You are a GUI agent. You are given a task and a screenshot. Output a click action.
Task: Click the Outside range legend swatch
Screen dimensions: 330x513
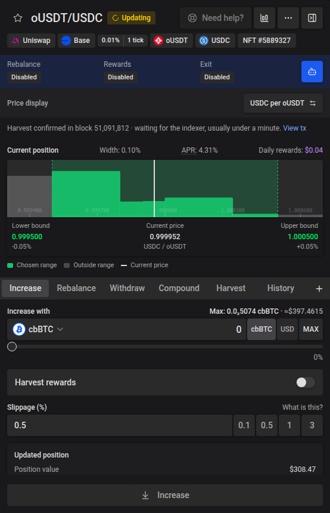pos(67,265)
